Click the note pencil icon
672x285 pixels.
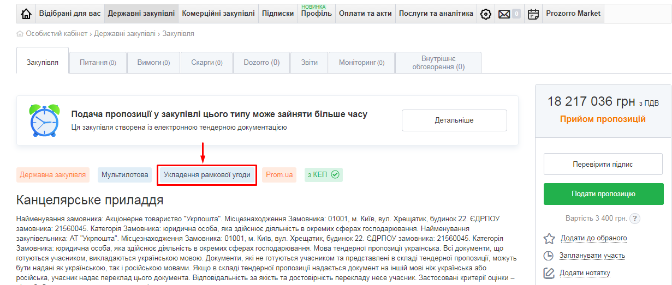549,273
